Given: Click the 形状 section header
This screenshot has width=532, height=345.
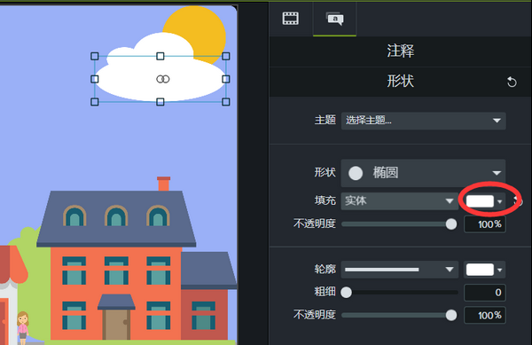Looking at the screenshot, I should coord(401,82).
